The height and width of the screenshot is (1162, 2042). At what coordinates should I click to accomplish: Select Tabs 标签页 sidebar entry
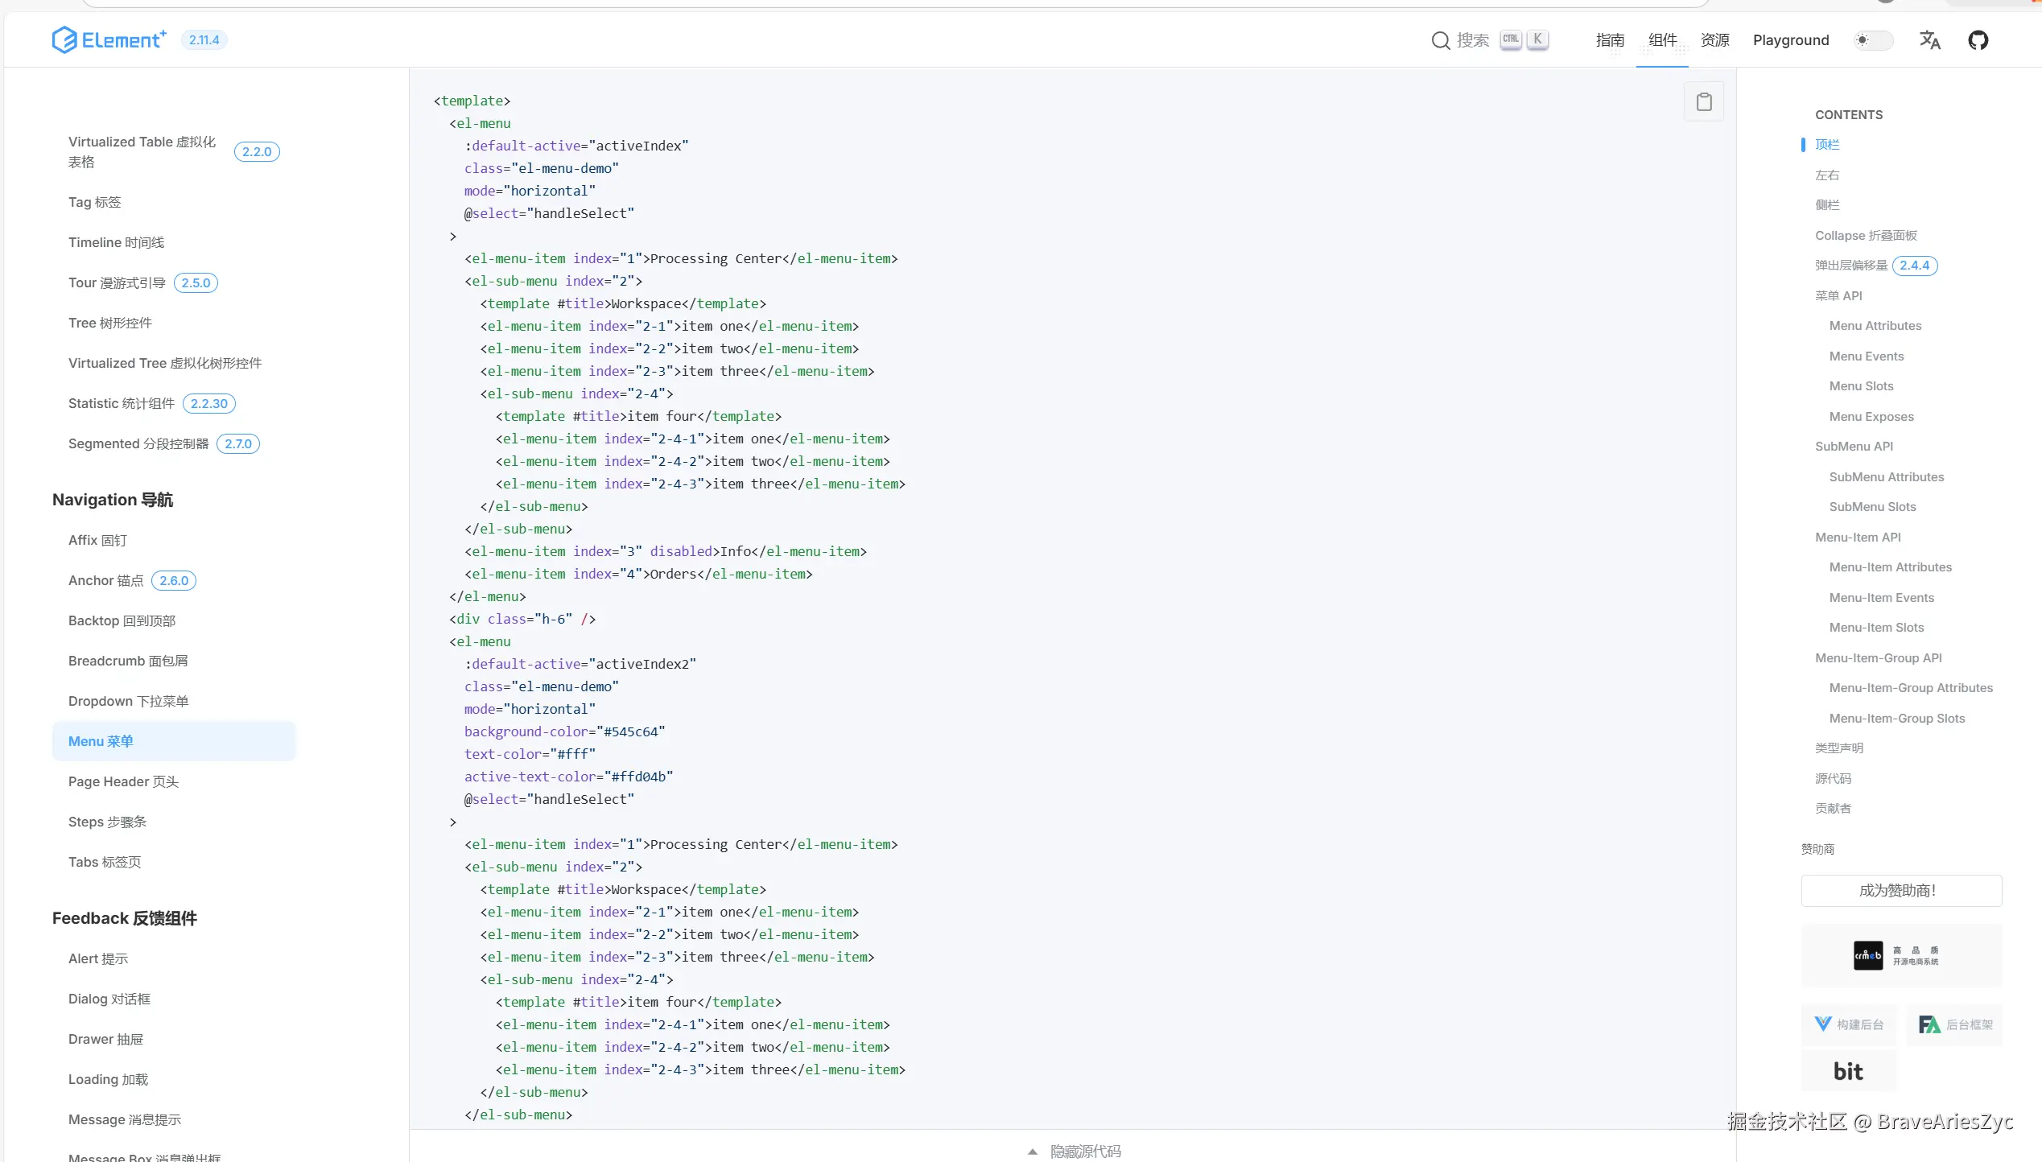click(x=105, y=862)
